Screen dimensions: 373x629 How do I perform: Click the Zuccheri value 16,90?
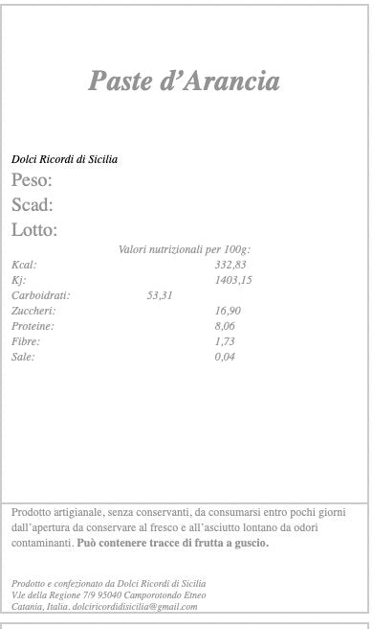tap(228, 311)
